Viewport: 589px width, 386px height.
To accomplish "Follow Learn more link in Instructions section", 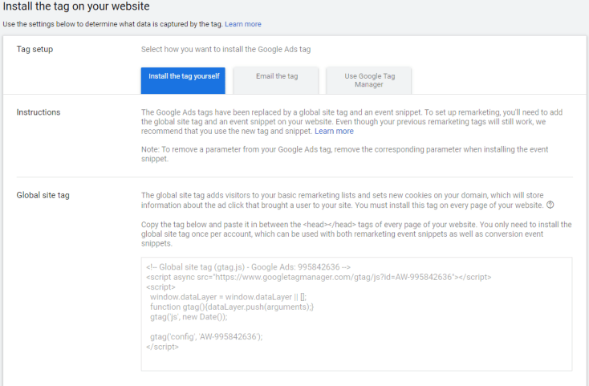I will coord(334,131).
